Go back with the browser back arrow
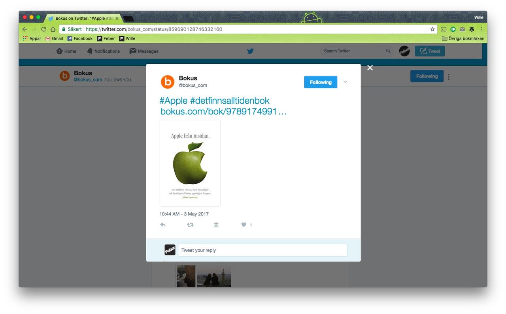Screen dimensions: 506x314 pyautogui.click(x=25, y=29)
